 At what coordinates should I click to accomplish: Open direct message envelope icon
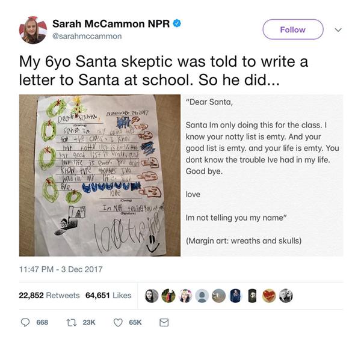[163, 322]
